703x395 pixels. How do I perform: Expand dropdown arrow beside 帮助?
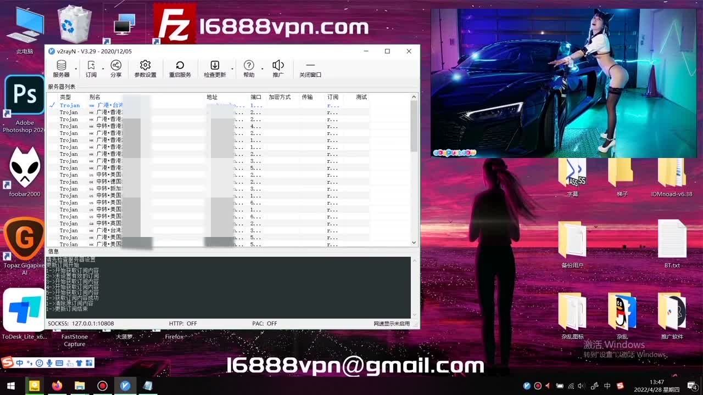pyautogui.click(x=262, y=69)
